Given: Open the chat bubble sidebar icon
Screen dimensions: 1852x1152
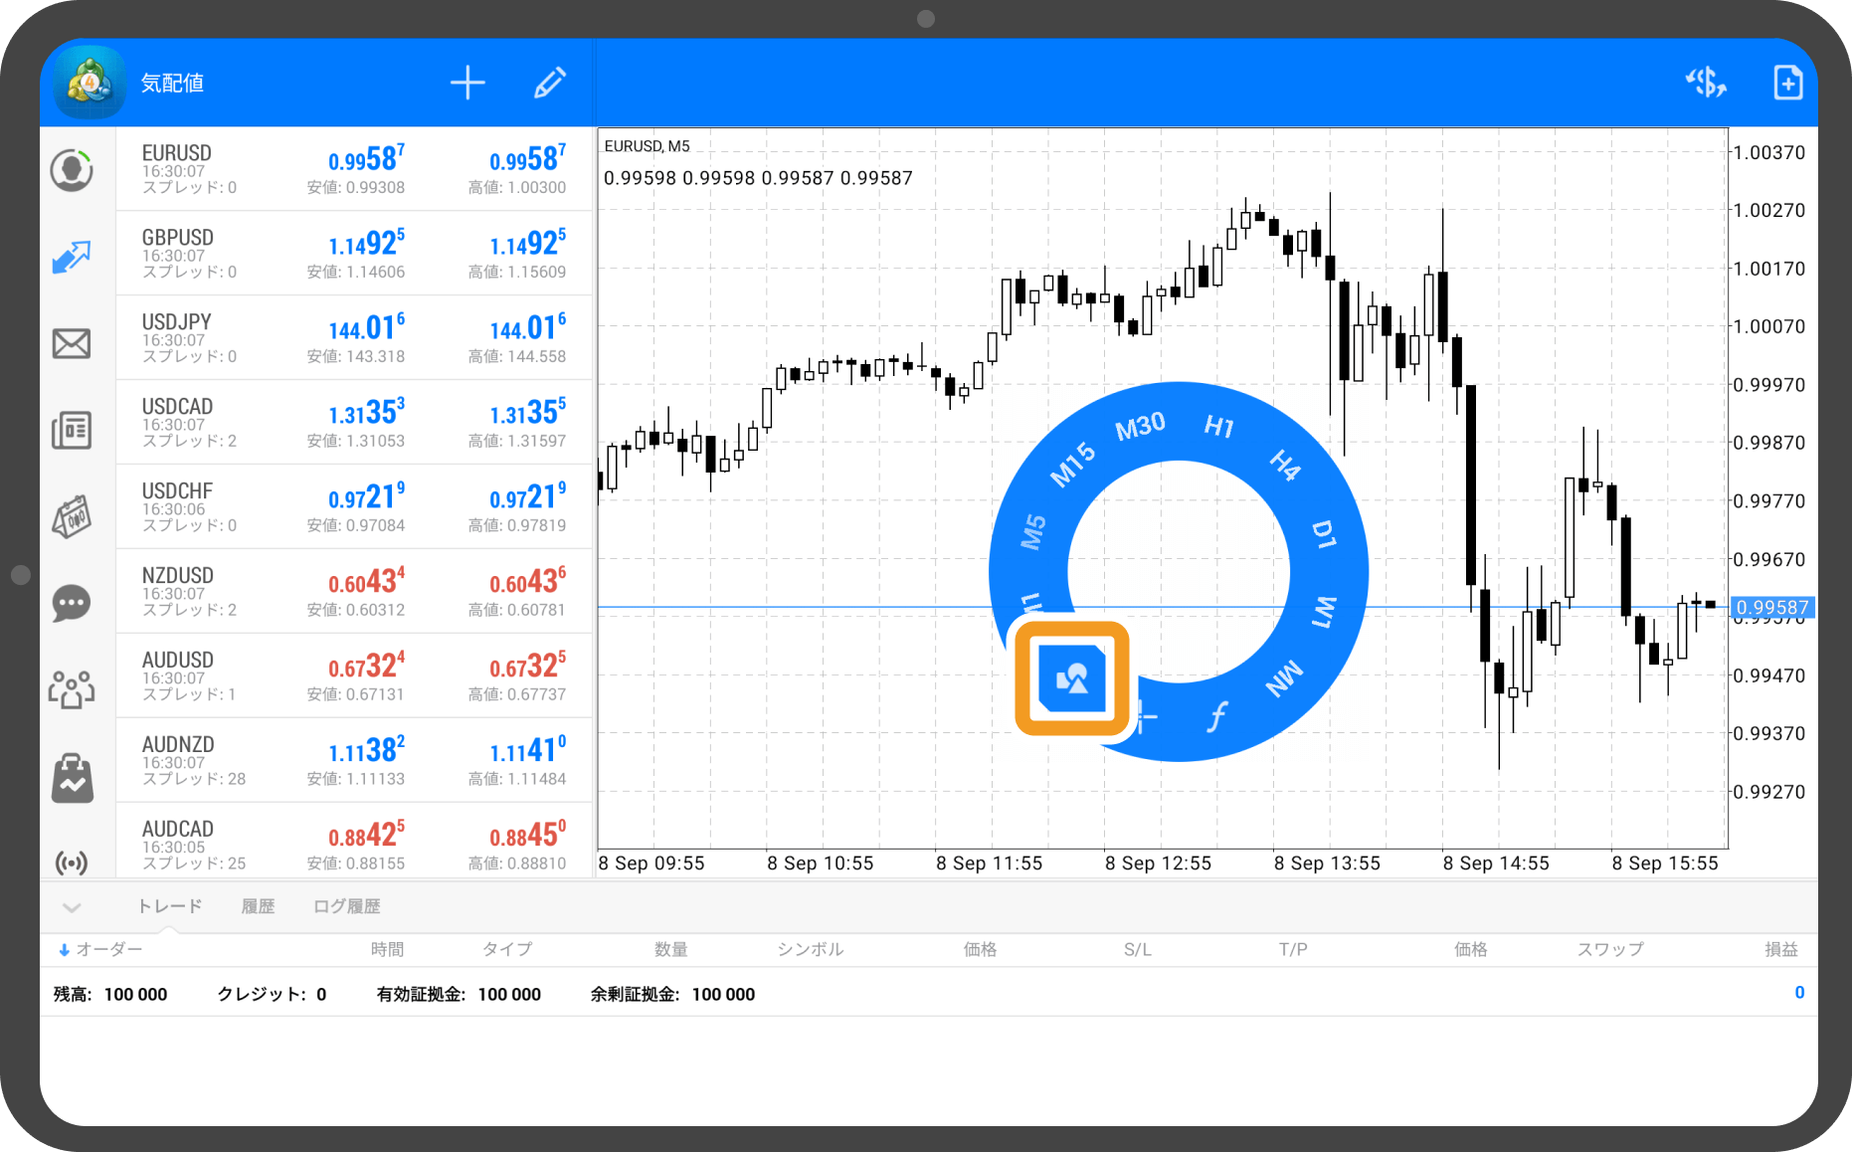Looking at the screenshot, I should tap(72, 603).
